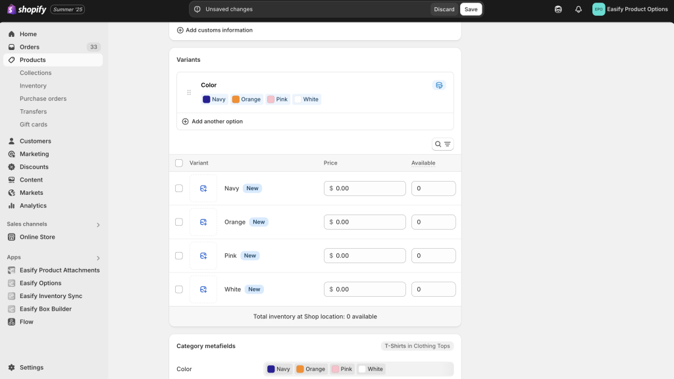Grab the Color option drag handle
674x379 pixels.
pos(189,92)
